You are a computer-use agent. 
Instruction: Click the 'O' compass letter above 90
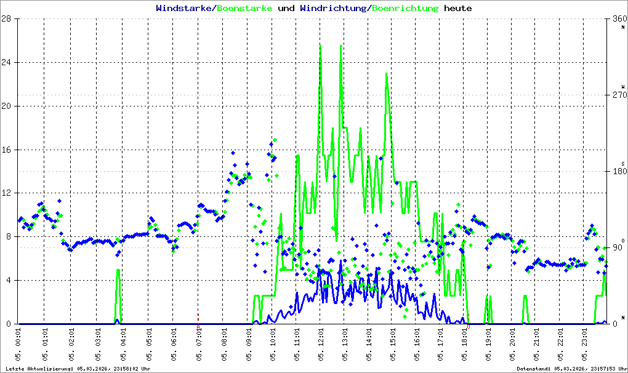tap(623, 241)
